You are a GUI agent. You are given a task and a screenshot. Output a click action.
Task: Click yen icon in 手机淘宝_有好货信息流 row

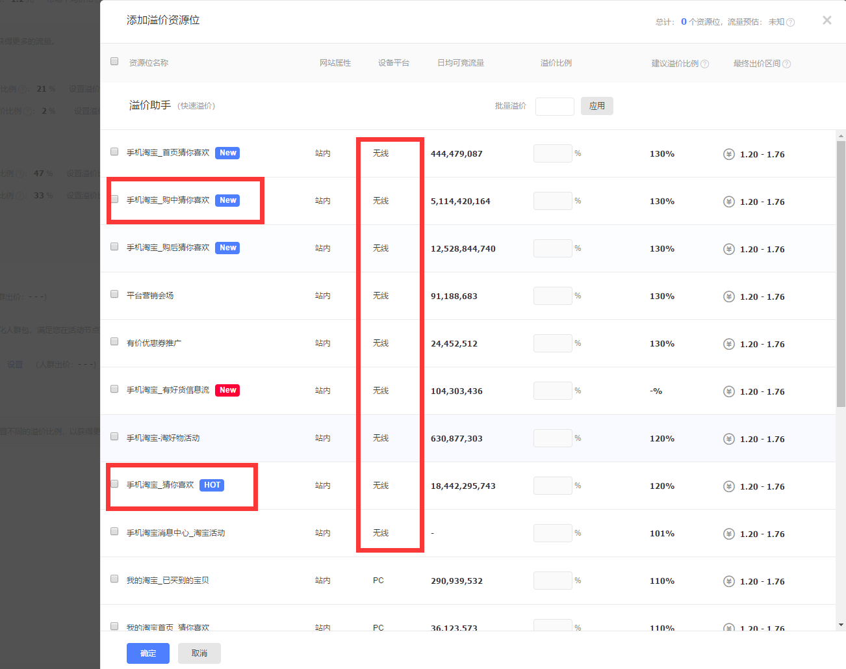point(729,391)
